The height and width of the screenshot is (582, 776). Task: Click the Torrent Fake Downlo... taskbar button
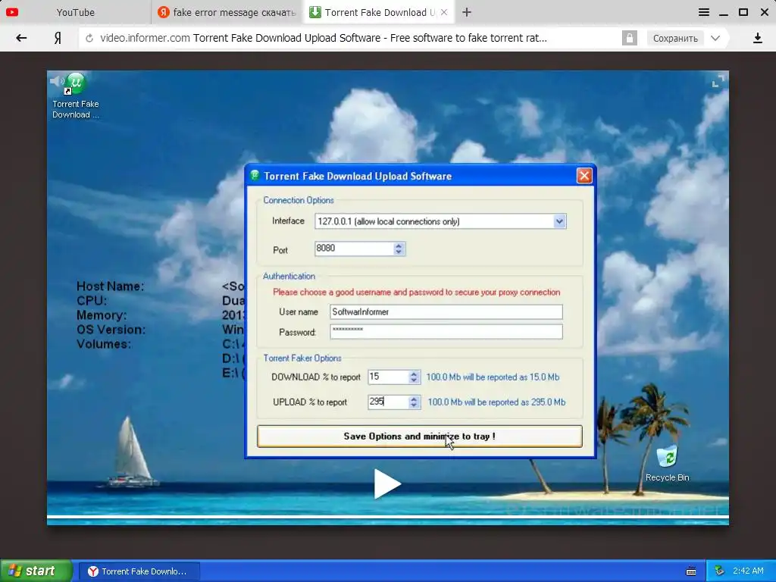(139, 571)
